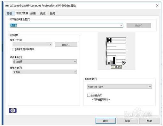The width and height of the screenshot is (163, 126).
Task: Close the printer properties dialog
Action: pyautogui.click(x=157, y=5)
